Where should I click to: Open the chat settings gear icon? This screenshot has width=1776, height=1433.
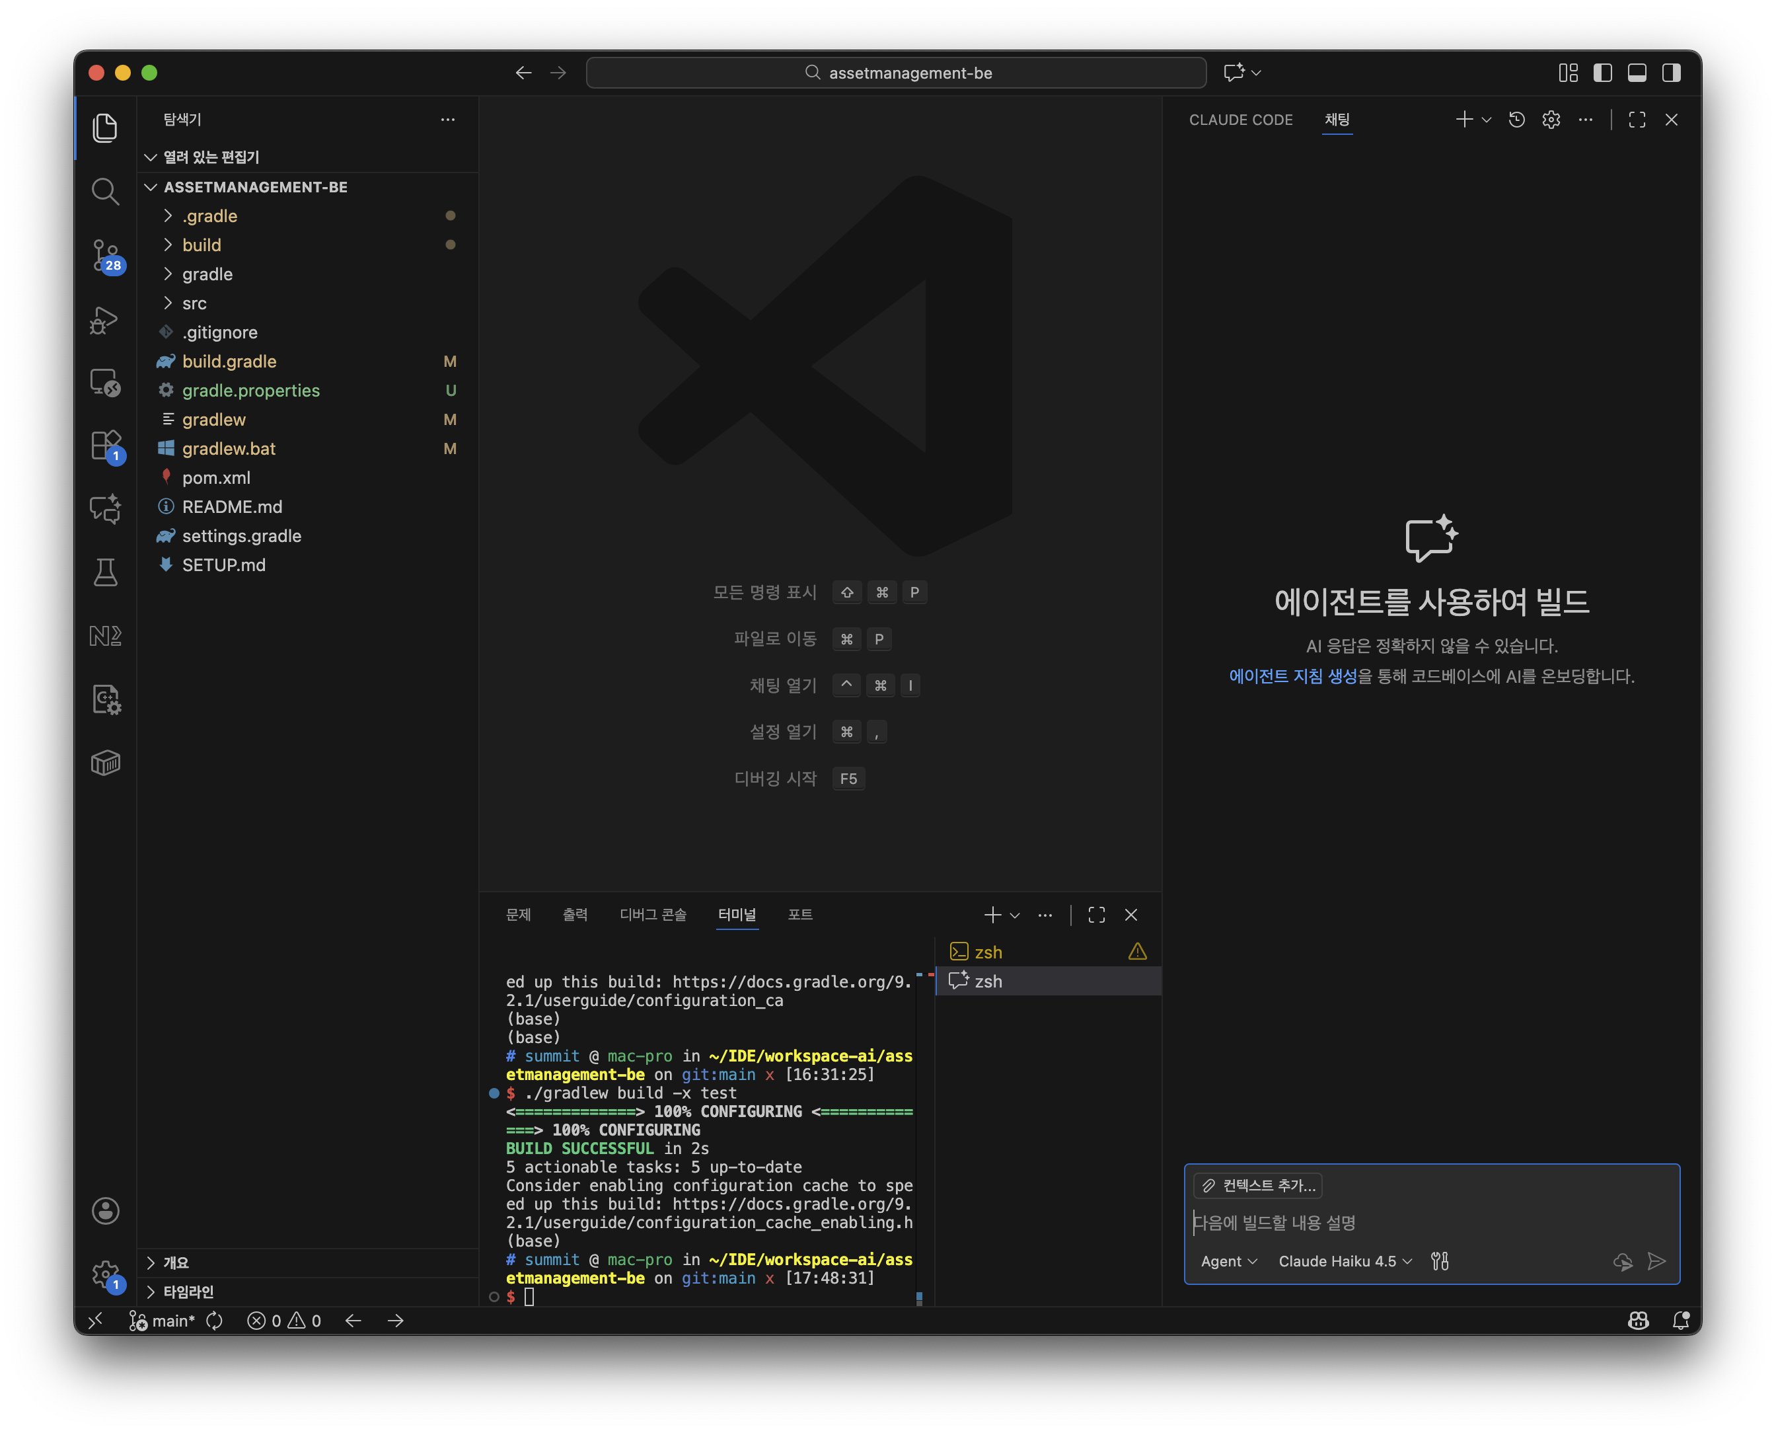1551,120
